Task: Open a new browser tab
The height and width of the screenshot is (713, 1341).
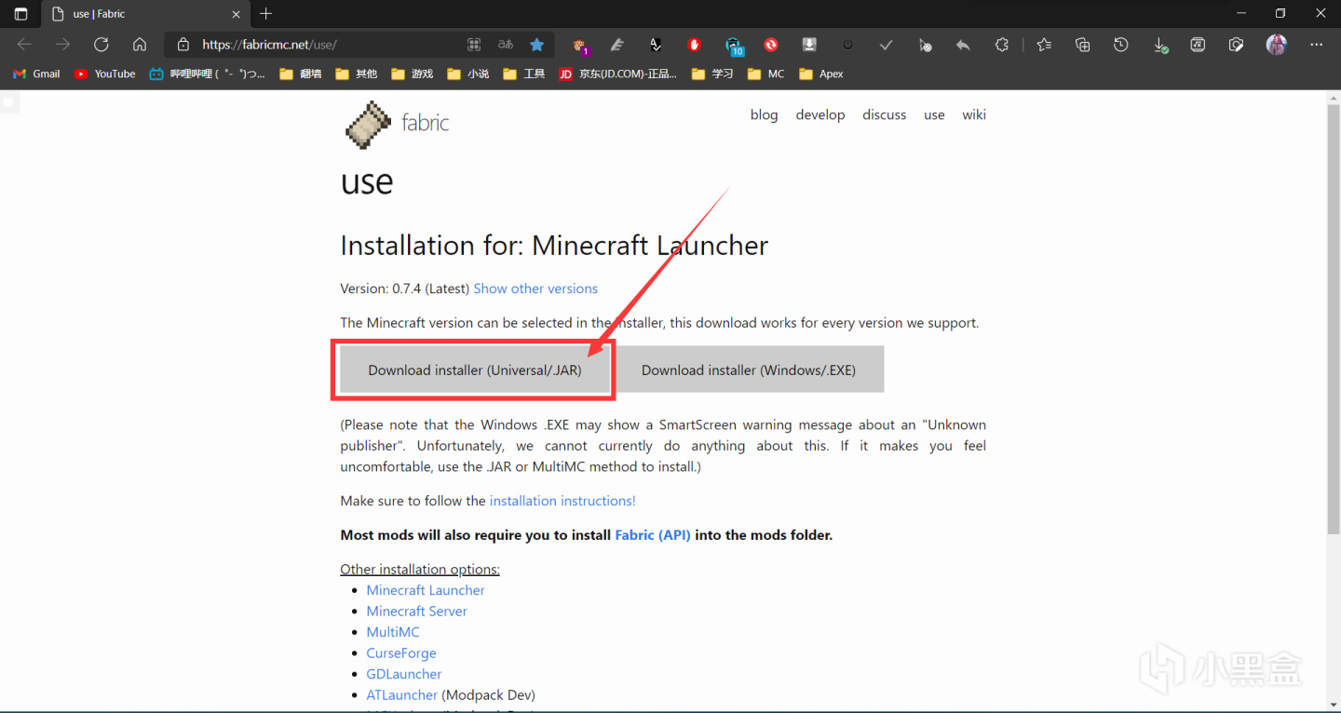Action: [266, 14]
